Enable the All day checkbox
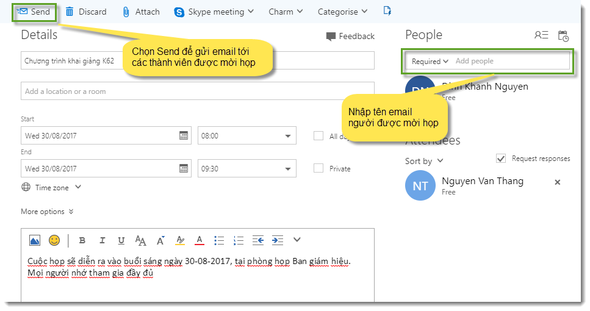This screenshot has height=311, width=590. [x=318, y=136]
